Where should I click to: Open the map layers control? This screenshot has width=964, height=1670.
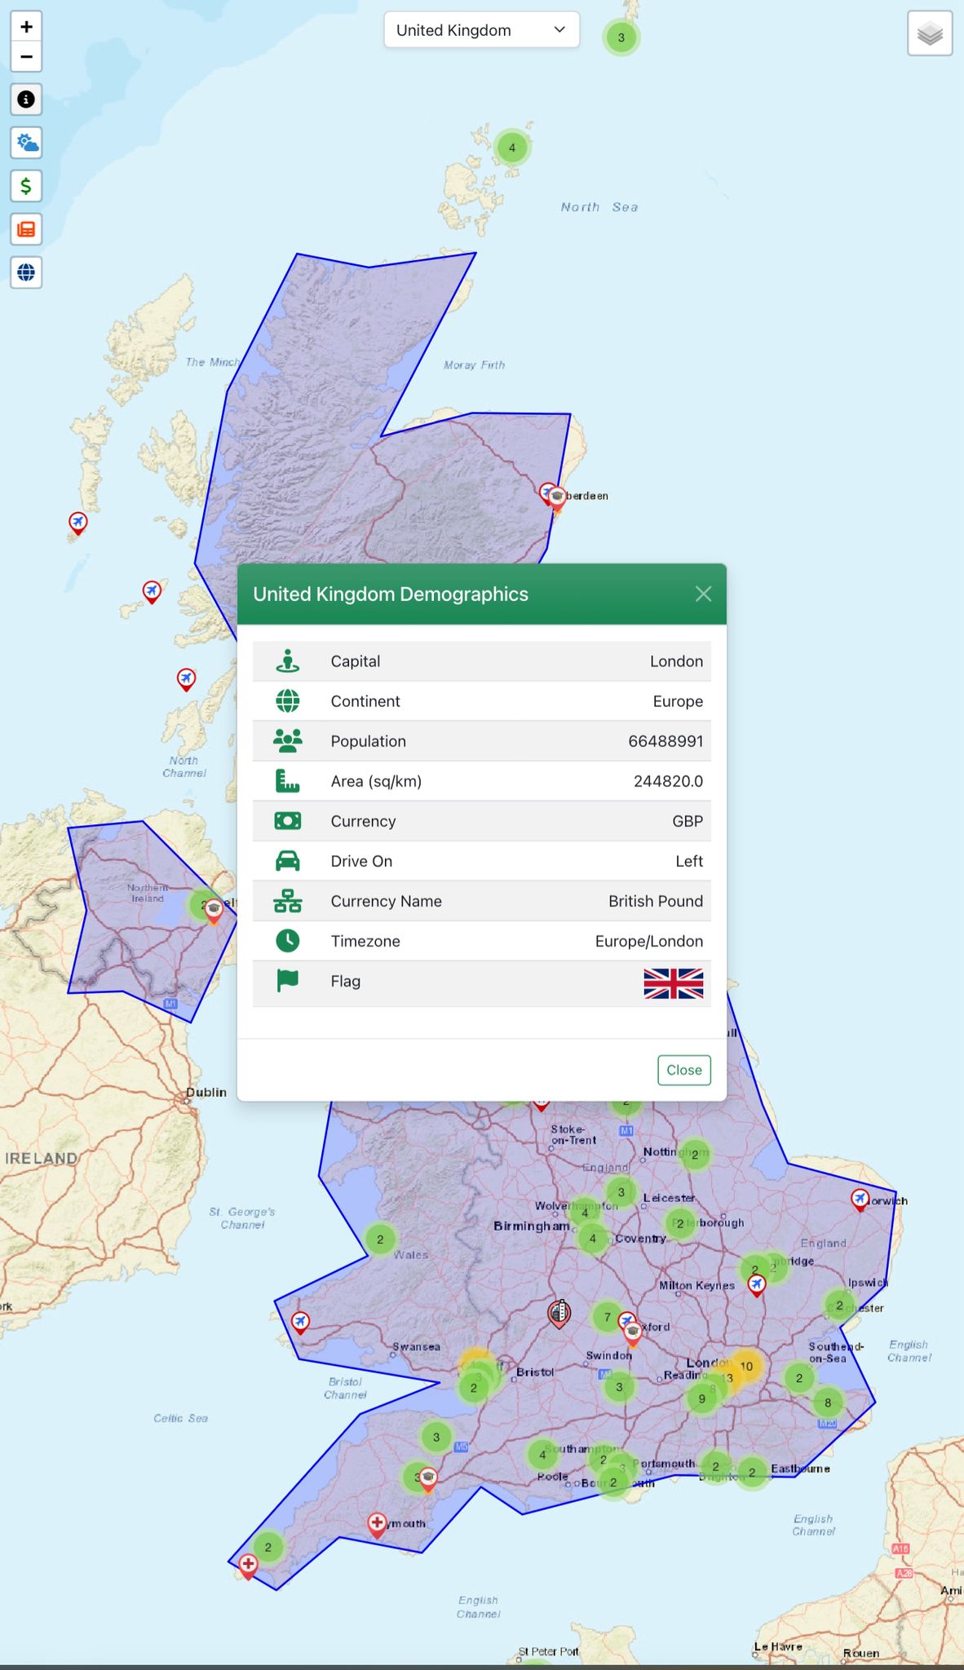[930, 33]
